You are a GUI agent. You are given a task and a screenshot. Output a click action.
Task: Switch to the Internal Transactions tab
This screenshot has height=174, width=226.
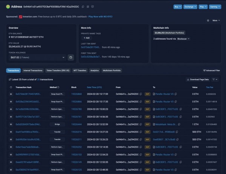coord(32,70)
